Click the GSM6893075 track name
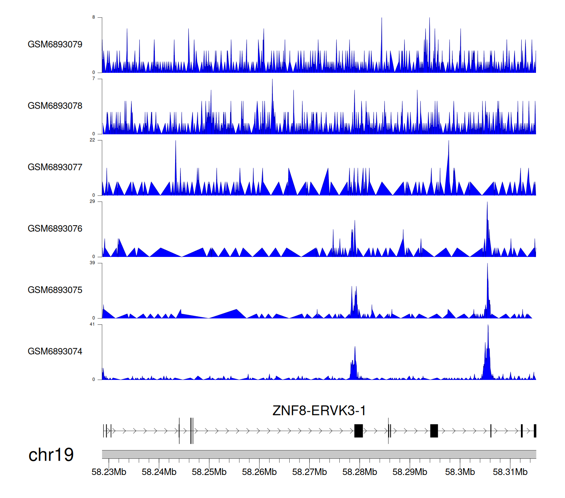This screenshot has height=498, width=565. tap(55, 290)
